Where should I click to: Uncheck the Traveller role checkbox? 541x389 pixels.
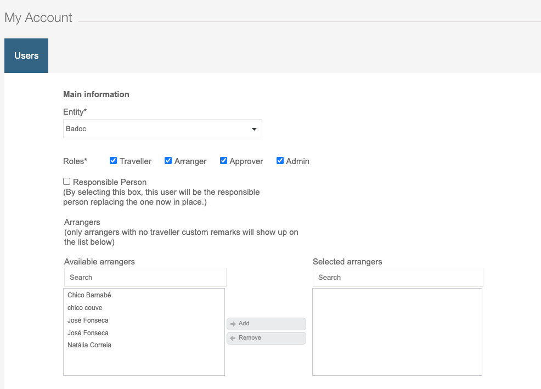pos(114,161)
